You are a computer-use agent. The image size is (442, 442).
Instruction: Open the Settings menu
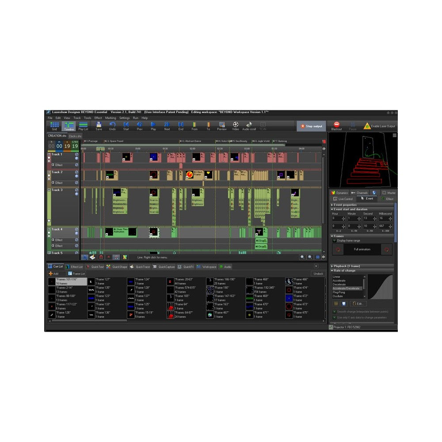(124, 118)
